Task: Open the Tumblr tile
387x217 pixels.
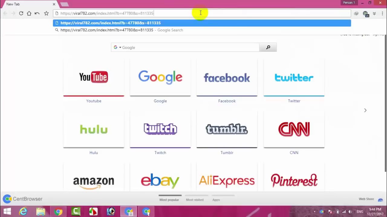Action: 227,130
